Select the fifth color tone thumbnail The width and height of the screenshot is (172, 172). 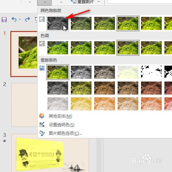click(151, 48)
